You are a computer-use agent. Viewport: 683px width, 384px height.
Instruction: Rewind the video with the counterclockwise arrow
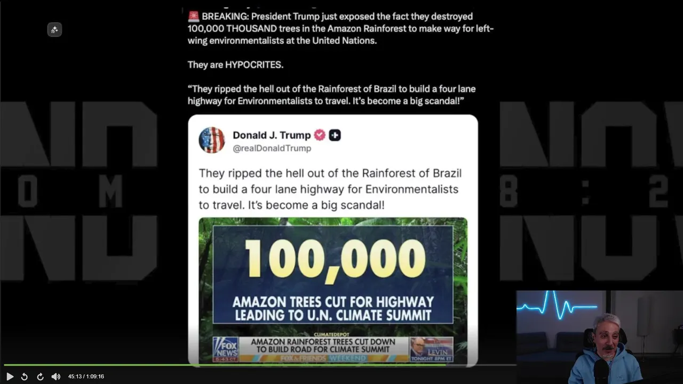point(24,377)
